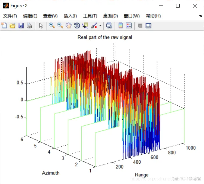Activate the Zoom Out tool

pyautogui.click(x=60, y=26)
